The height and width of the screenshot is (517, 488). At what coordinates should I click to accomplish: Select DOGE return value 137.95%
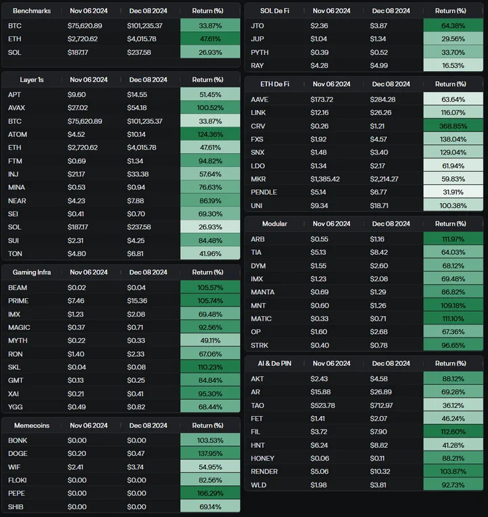(210, 454)
